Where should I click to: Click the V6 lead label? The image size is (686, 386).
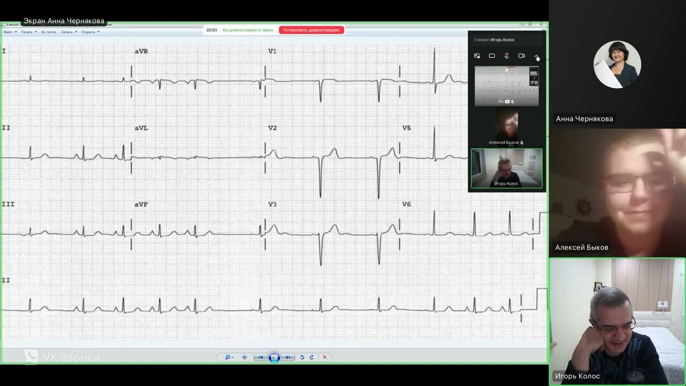407,205
